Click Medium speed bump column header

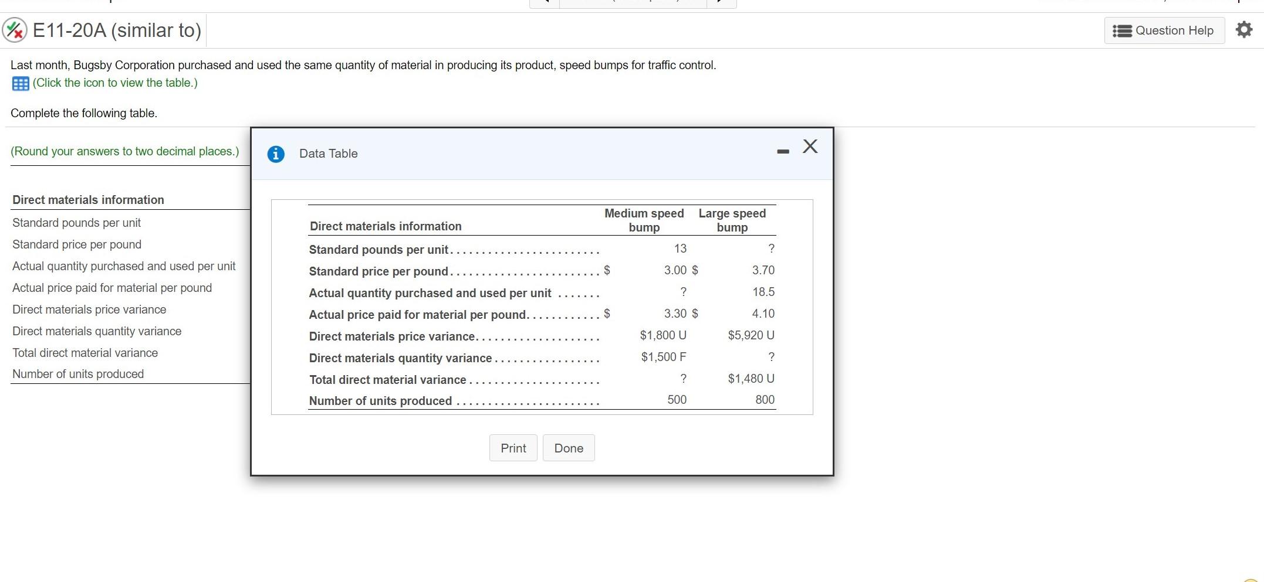pos(644,220)
